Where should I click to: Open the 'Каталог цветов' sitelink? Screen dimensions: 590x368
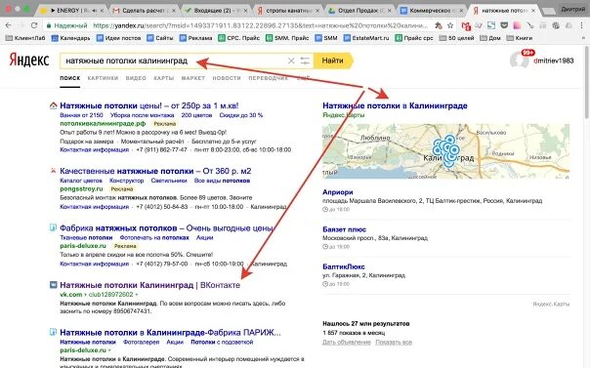pyautogui.click(x=81, y=181)
